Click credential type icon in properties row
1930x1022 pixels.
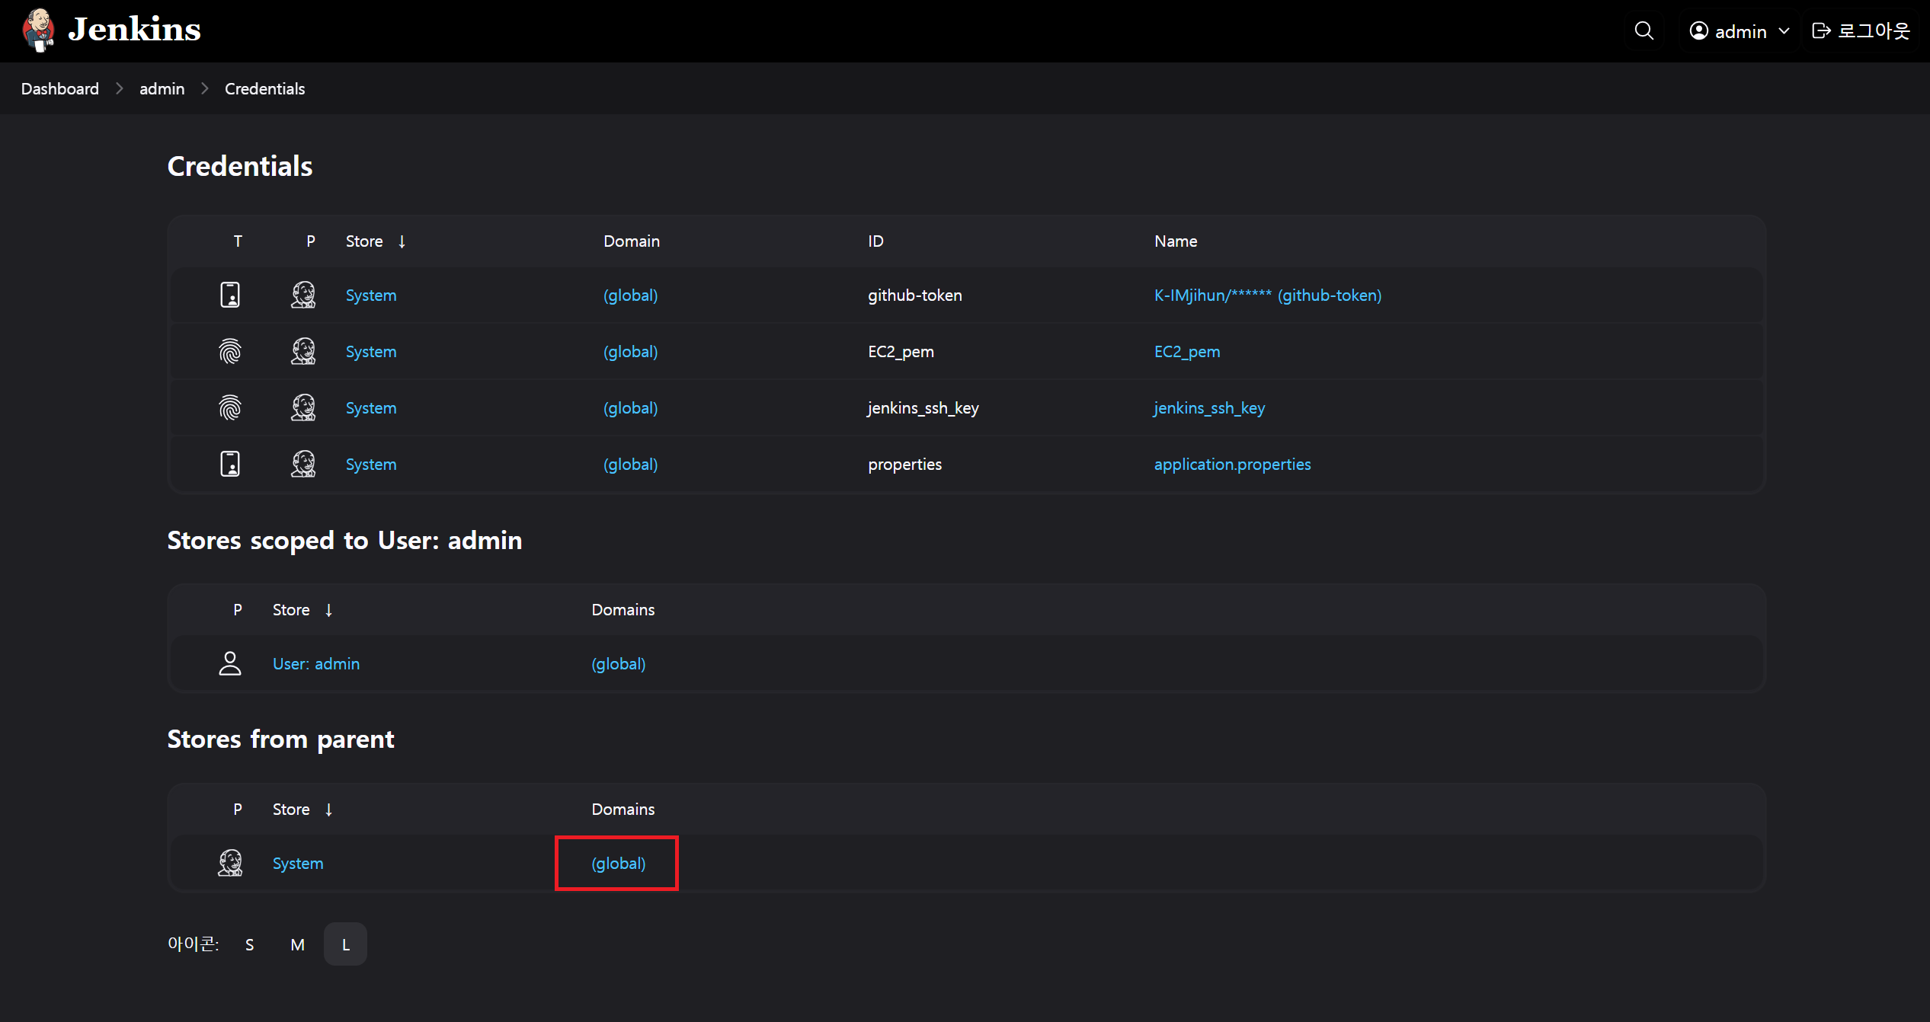click(x=230, y=464)
